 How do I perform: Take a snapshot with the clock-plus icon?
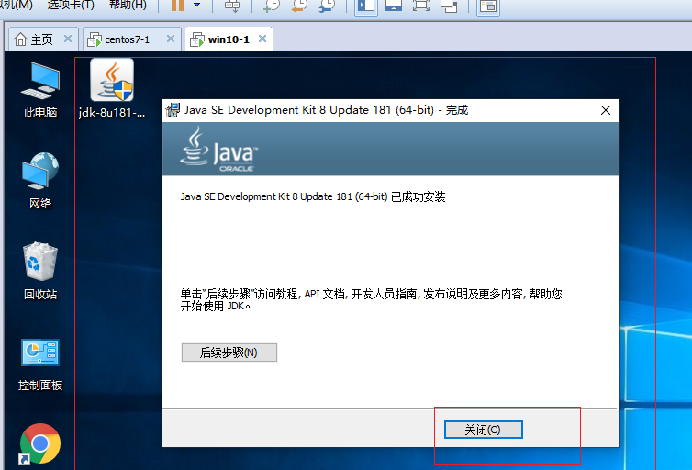point(272,6)
